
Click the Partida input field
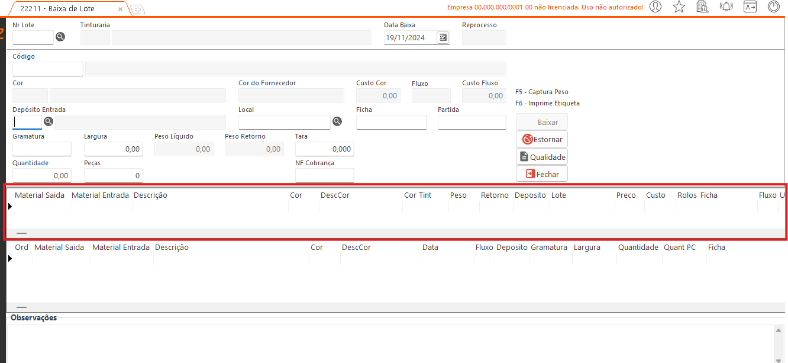(x=471, y=122)
